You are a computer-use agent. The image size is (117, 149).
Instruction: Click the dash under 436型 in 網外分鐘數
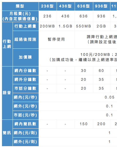tap(65, 80)
